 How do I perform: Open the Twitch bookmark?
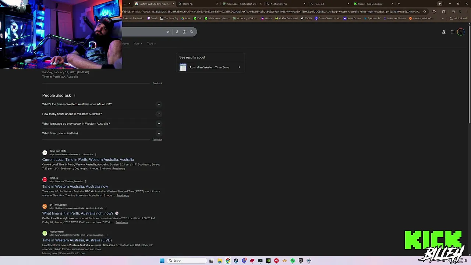(x=152, y=18)
